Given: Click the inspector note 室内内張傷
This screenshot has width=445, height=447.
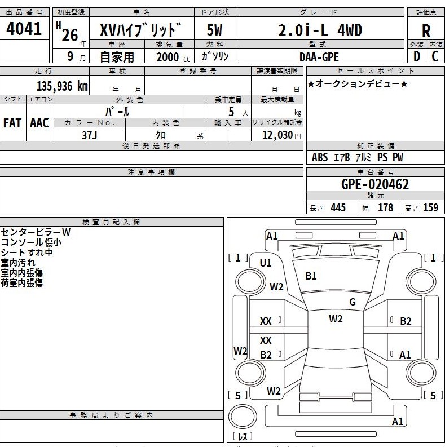Looking at the screenshot, I should (22, 273).
